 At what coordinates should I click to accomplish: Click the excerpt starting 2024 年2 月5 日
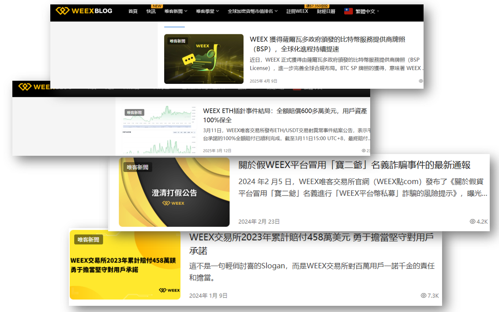[x=363, y=188]
